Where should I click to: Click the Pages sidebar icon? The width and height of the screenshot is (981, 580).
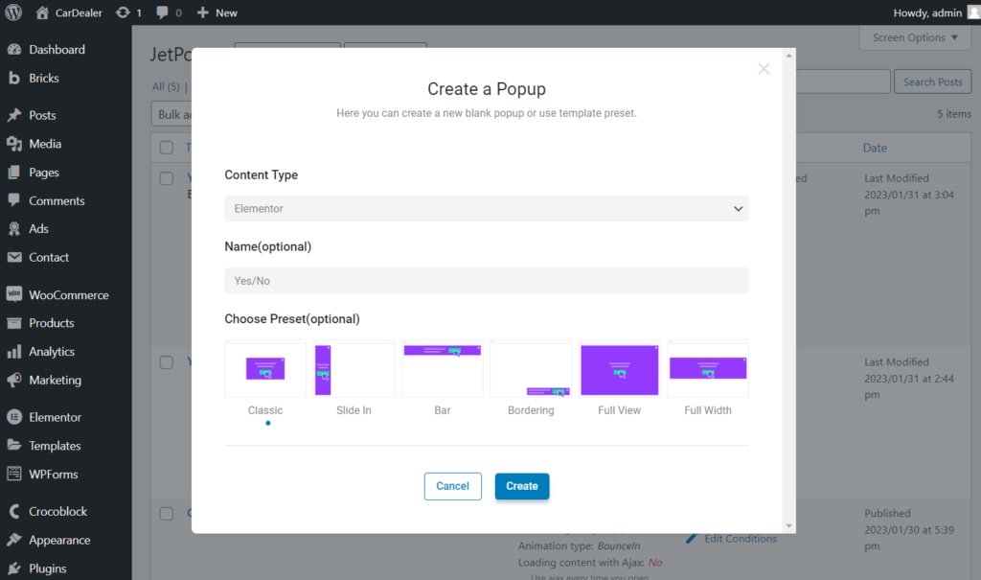pos(14,173)
